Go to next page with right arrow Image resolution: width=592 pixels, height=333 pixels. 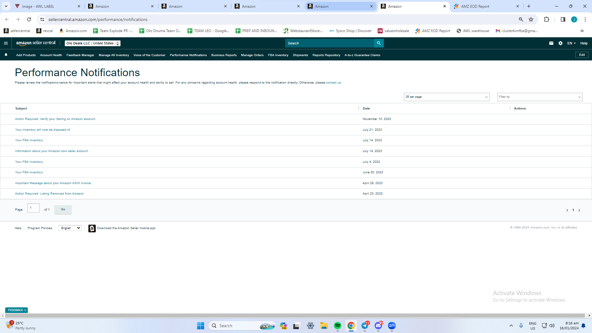[x=579, y=210]
